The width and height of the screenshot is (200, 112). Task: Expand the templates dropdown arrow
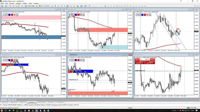click(x=87, y=6)
